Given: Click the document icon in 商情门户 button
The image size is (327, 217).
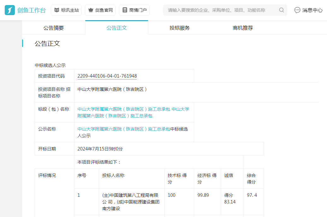Looking at the screenshot, I should tap(125, 10).
